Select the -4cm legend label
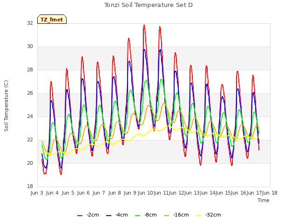 122,215
